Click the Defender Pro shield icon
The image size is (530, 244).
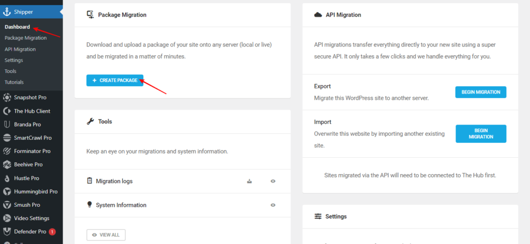(7, 232)
